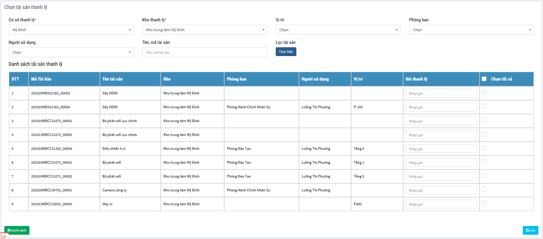Open the Người sử dụng dropdown

coord(71,52)
